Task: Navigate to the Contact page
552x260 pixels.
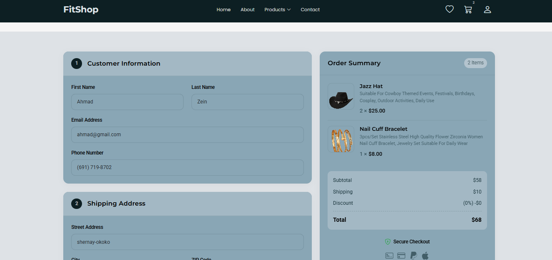Action: (x=310, y=10)
